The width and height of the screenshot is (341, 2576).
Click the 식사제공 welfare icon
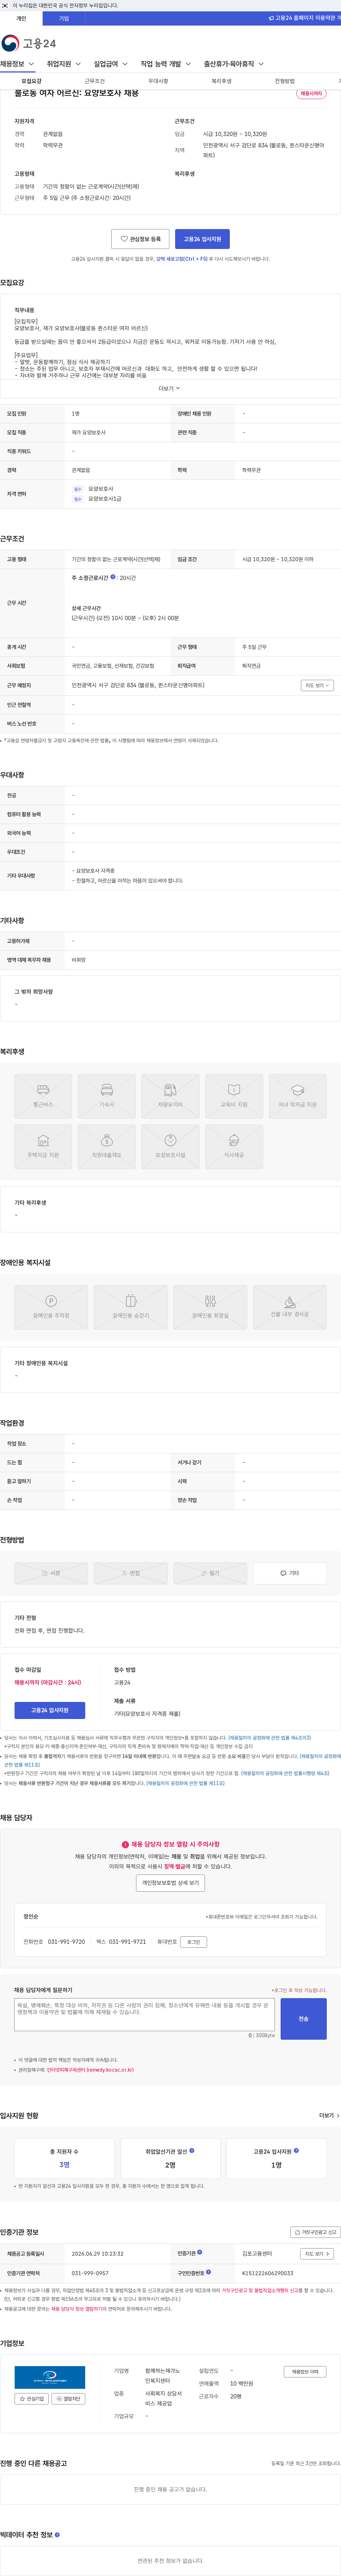point(234,1147)
